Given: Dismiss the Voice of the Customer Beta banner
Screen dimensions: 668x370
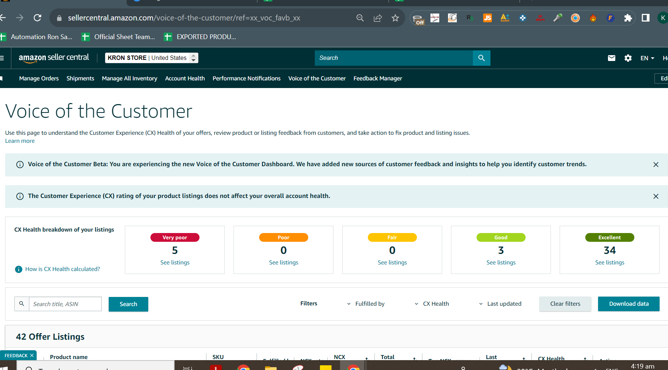Looking at the screenshot, I should [x=656, y=165].
